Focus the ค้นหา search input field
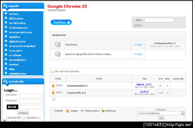The height and width of the screenshot is (128, 193). click(159, 20)
